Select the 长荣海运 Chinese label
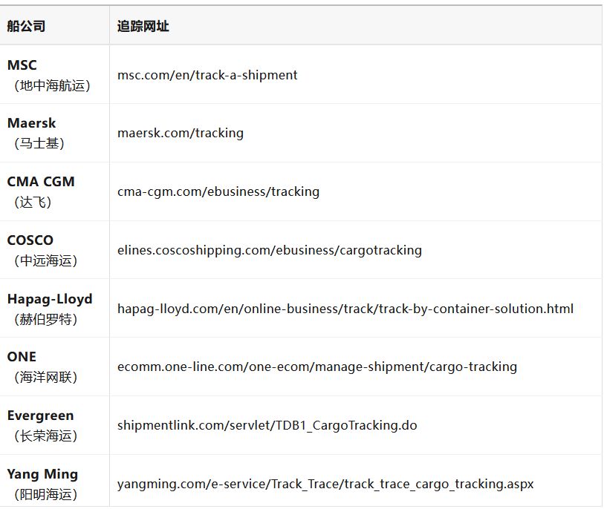 pyautogui.click(x=46, y=436)
